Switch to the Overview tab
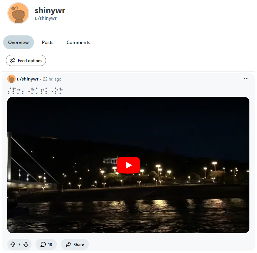This screenshot has height=253, width=257. [18, 42]
